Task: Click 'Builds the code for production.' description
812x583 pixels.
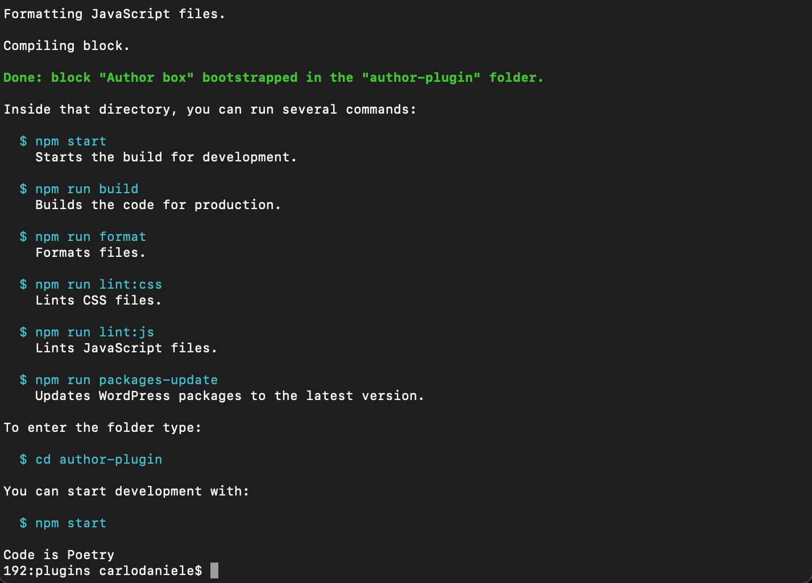Action: (x=158, y=205)
